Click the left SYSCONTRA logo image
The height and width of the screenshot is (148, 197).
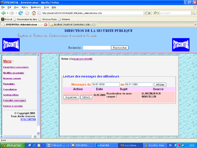coord(11,45)
